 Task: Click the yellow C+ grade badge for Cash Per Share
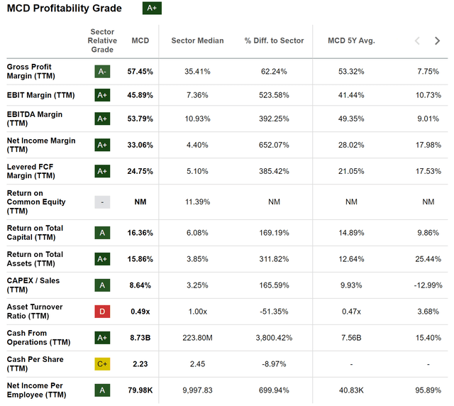click(103, 363)
